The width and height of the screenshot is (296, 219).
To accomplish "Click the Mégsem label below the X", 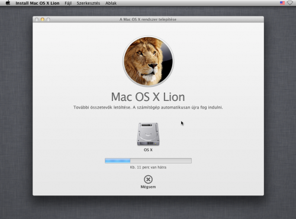I will click(x=148, y=187).
